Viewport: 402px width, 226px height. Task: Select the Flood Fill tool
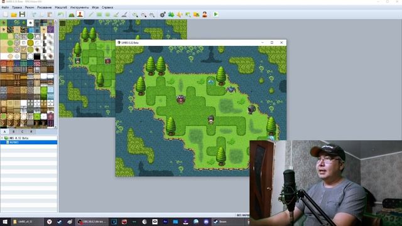click(x=116, y=14)
